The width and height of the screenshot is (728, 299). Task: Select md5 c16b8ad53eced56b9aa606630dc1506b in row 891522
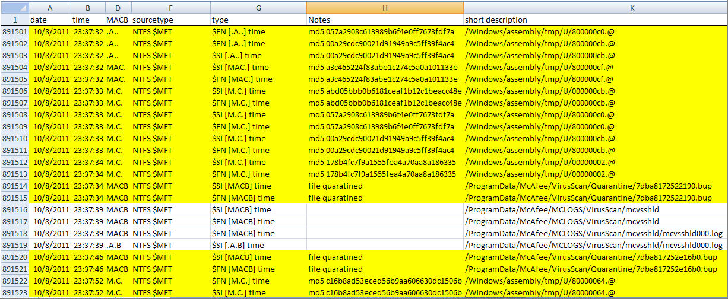(385, 281)
